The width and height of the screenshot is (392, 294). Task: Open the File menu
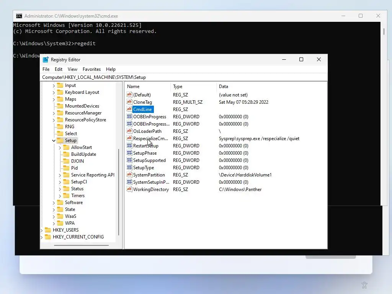[x=46, y=69]
